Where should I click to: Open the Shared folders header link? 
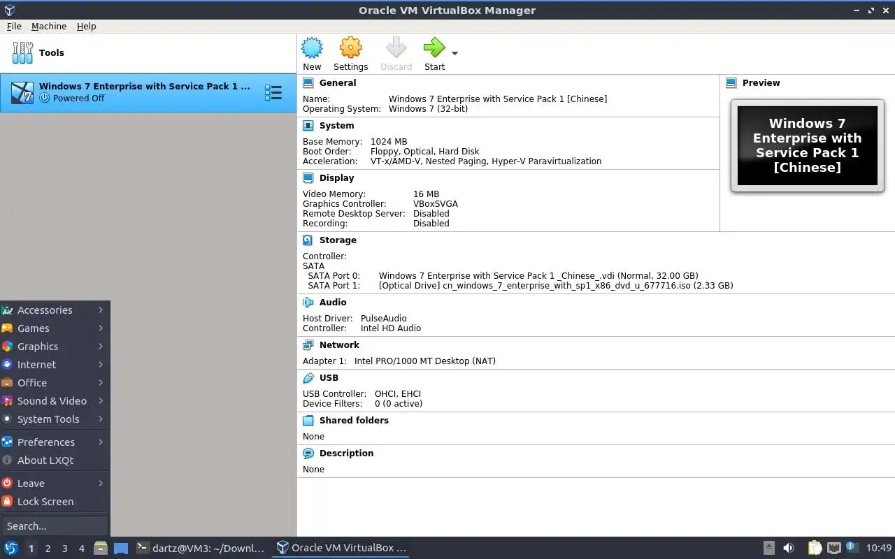pos(354,421)
